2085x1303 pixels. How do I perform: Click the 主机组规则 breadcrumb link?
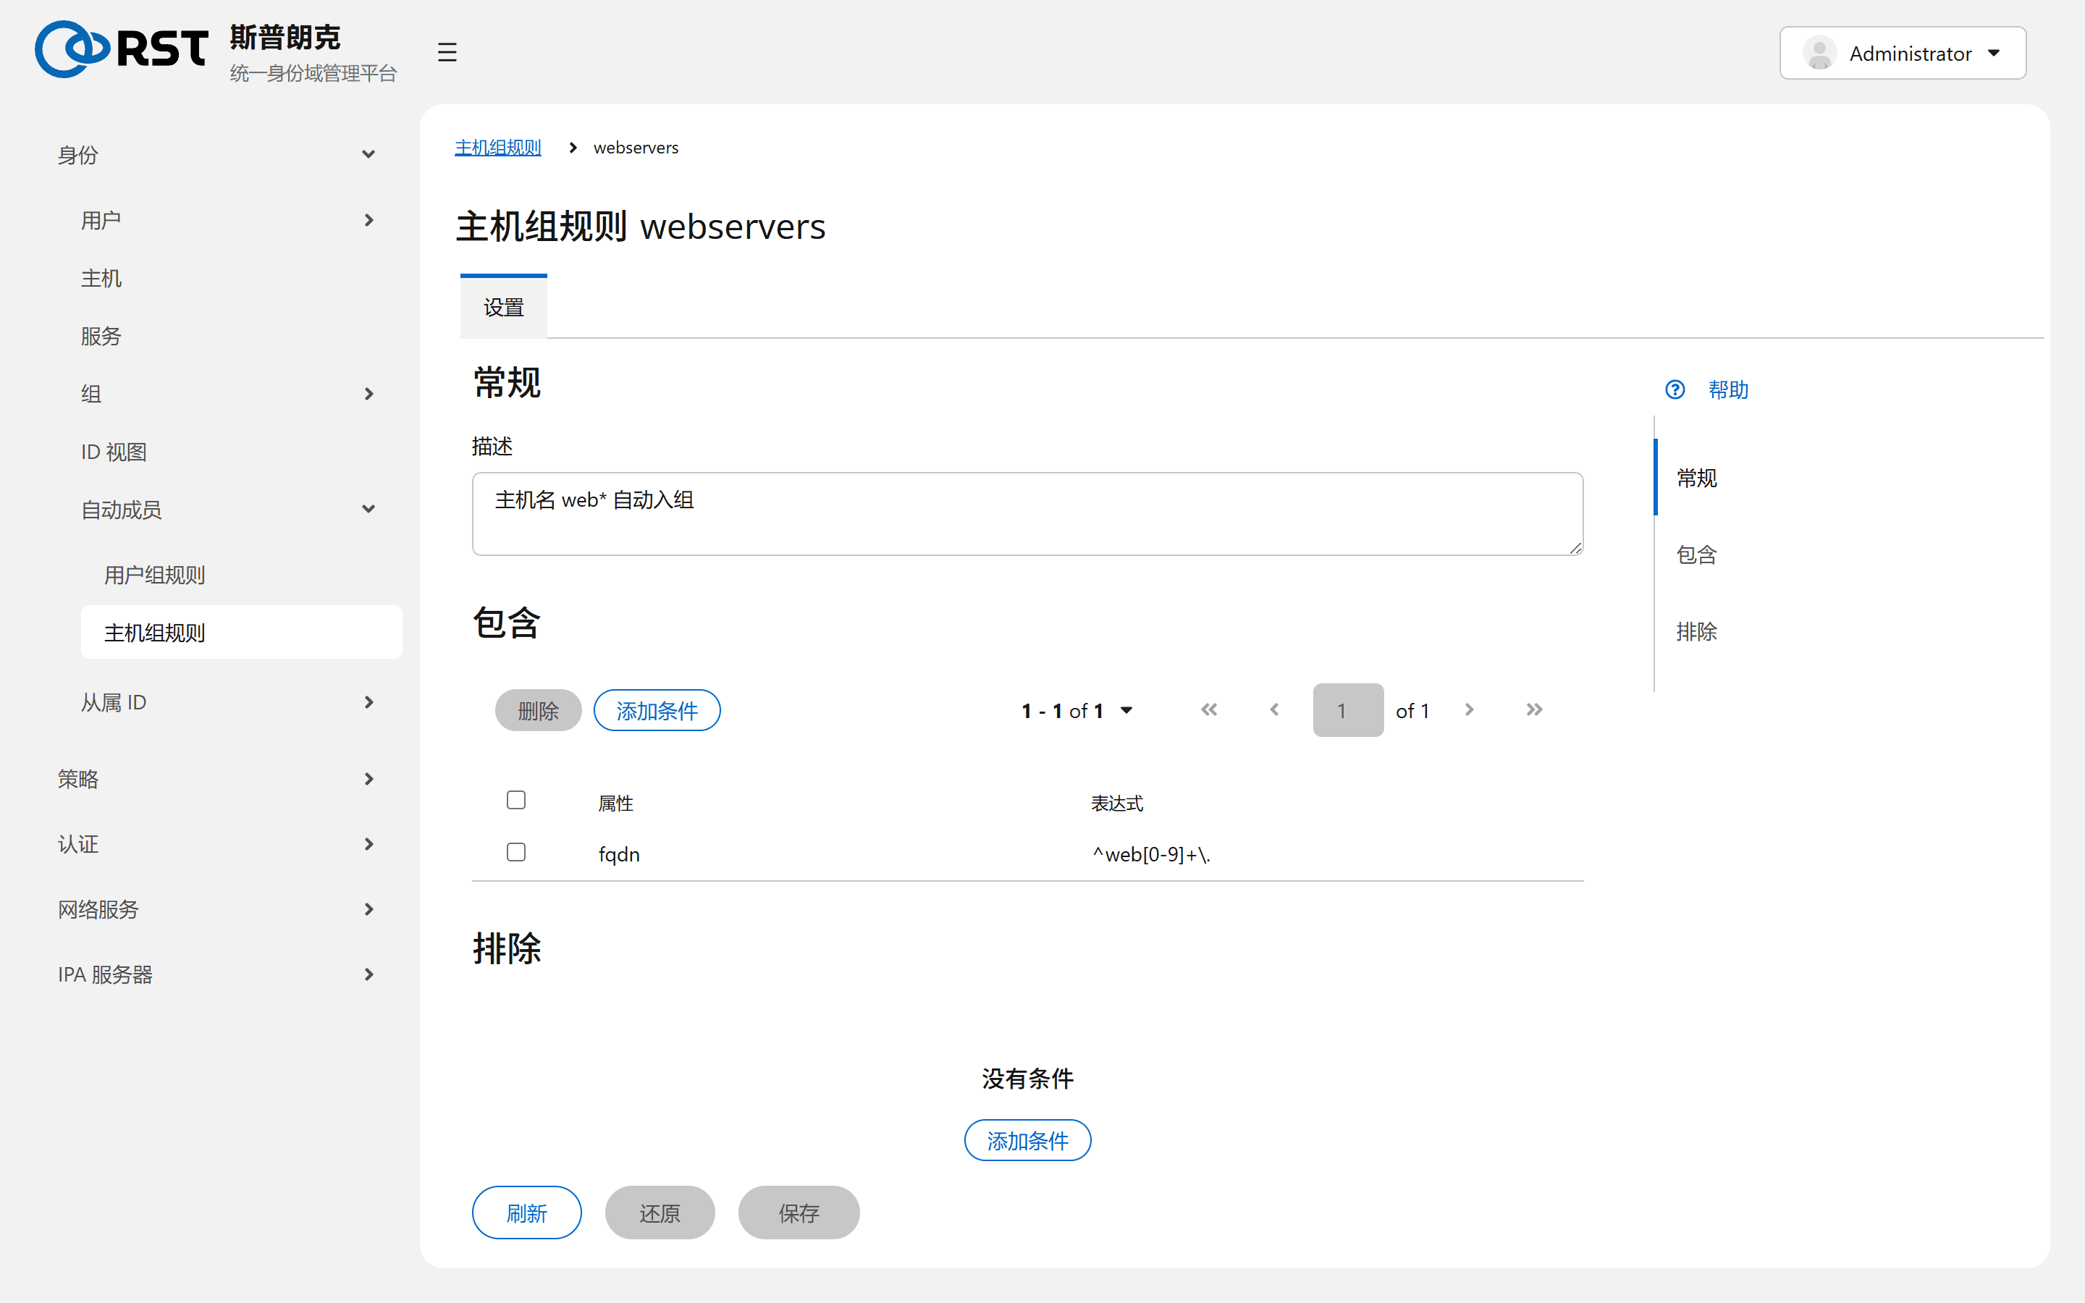(x=498, y=148)
